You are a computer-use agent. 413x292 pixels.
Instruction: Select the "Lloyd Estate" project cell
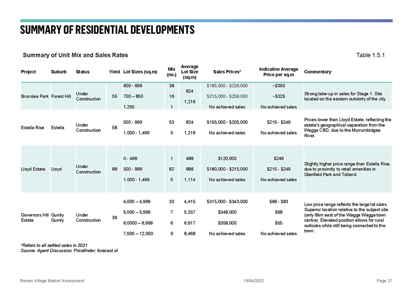[33, 169]
